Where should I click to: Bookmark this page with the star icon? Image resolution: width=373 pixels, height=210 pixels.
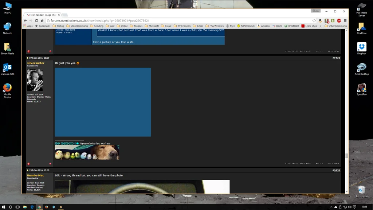pos(314,21)
